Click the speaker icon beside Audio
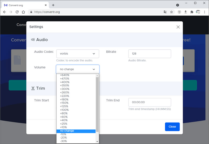Screen dimensions: 209x144 click(x=33, y=40)
